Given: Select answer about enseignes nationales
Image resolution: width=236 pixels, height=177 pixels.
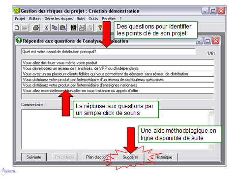Looking at the screenshot, I should click(x=118, y=85).
